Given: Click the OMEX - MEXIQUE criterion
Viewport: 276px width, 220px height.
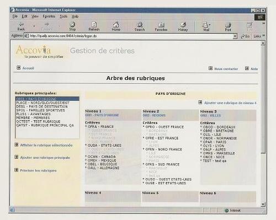Looking at the screenshot, I should pos(102,160).
